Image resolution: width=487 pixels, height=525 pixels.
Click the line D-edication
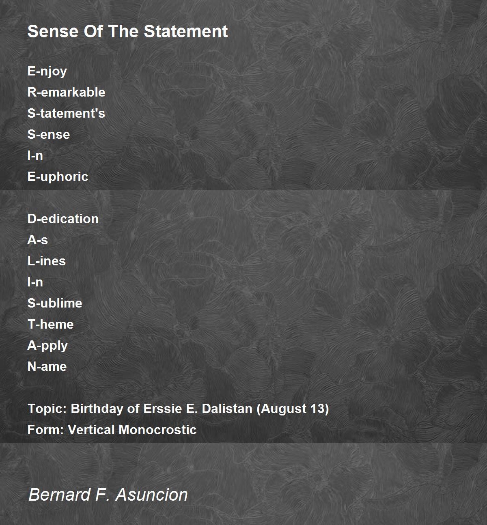[x=63, y=219]
